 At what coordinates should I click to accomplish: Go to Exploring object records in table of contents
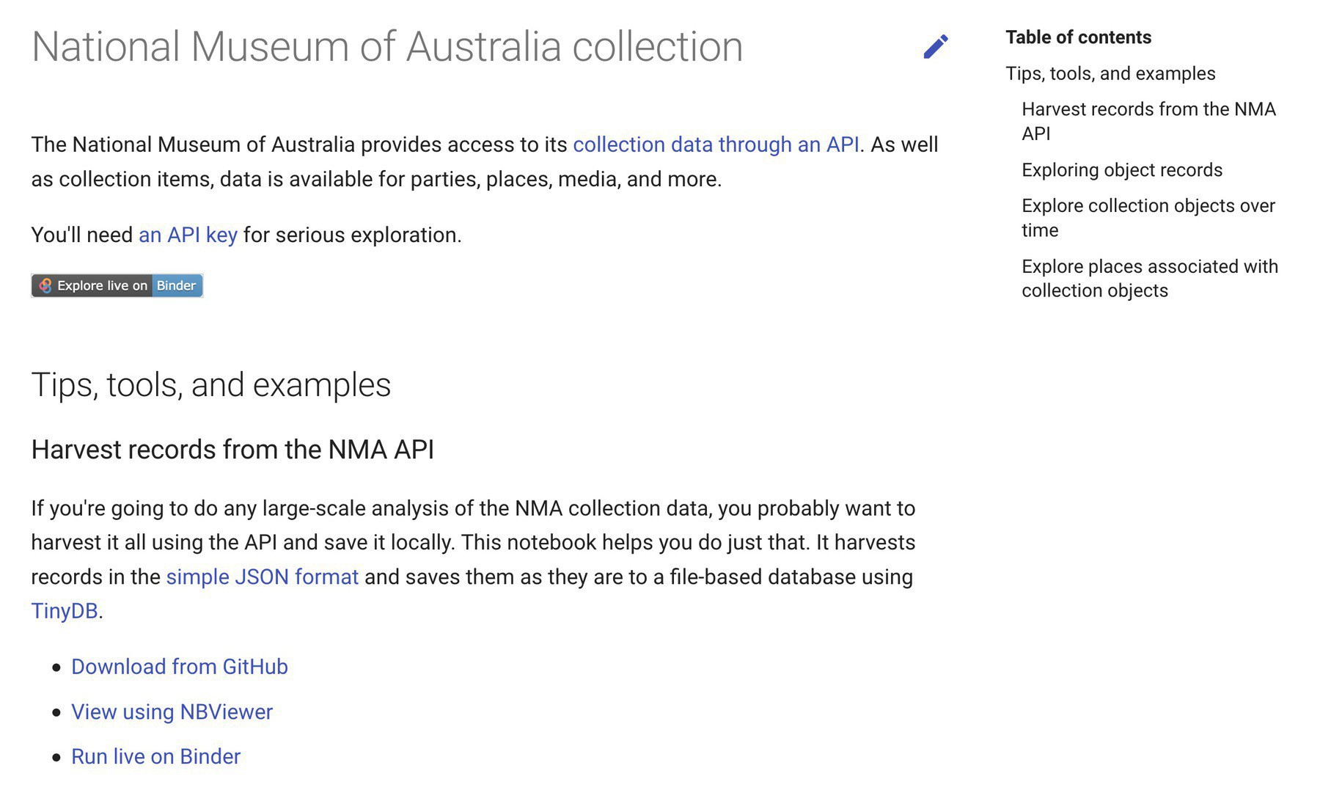tap(1122, 169)
